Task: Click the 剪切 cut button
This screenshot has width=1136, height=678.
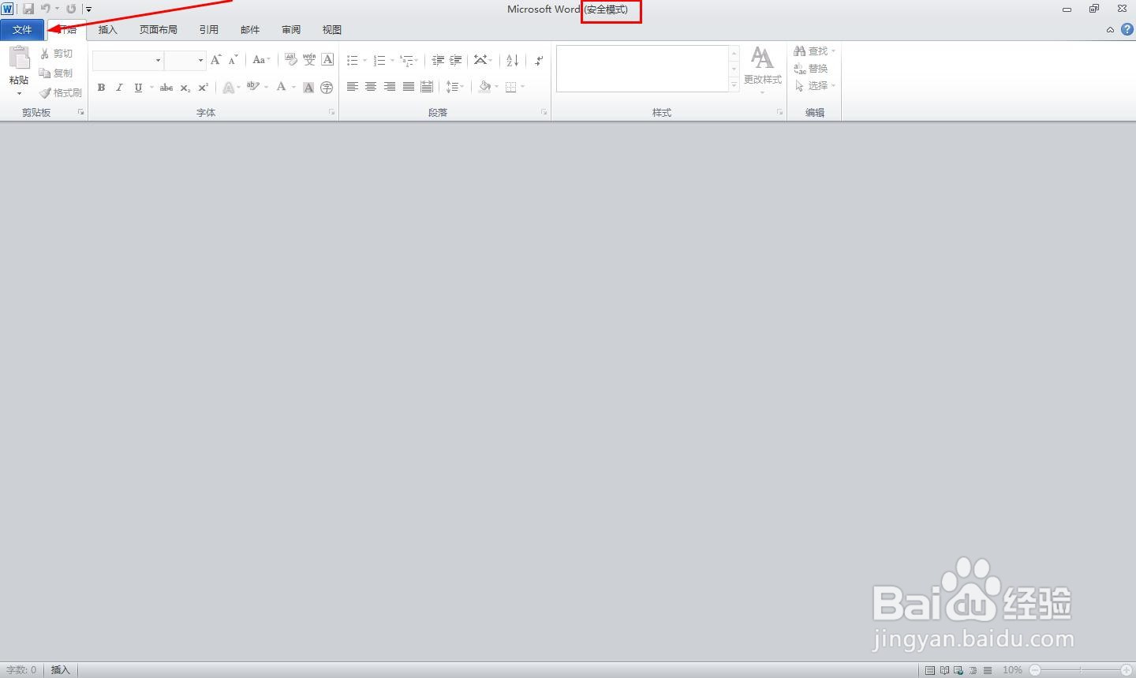Action: click(57, 54)
